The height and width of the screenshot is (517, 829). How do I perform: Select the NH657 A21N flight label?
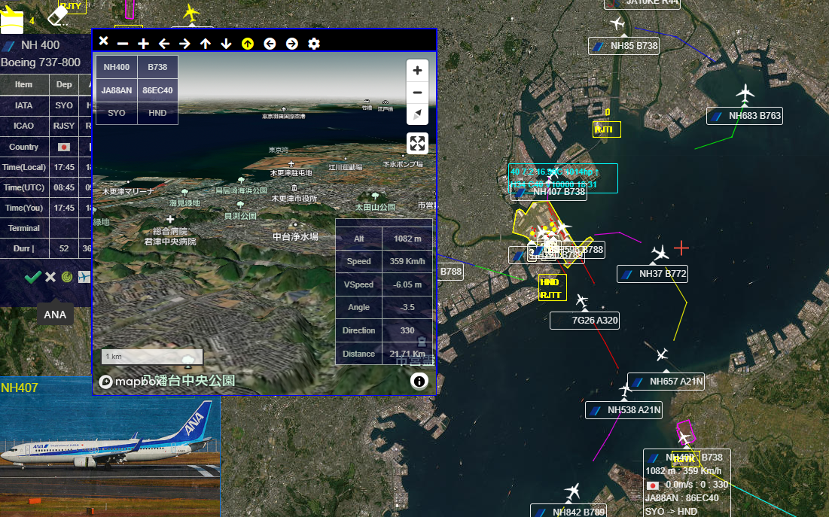[666, 381]
